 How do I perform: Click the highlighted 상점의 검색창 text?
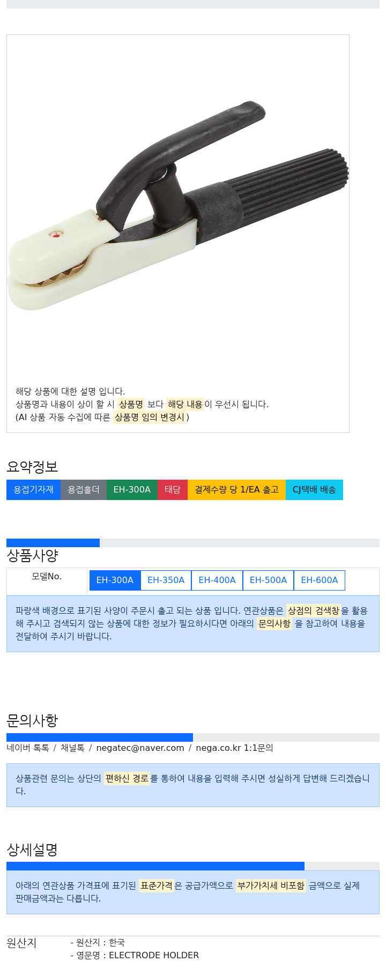(314, 611)
